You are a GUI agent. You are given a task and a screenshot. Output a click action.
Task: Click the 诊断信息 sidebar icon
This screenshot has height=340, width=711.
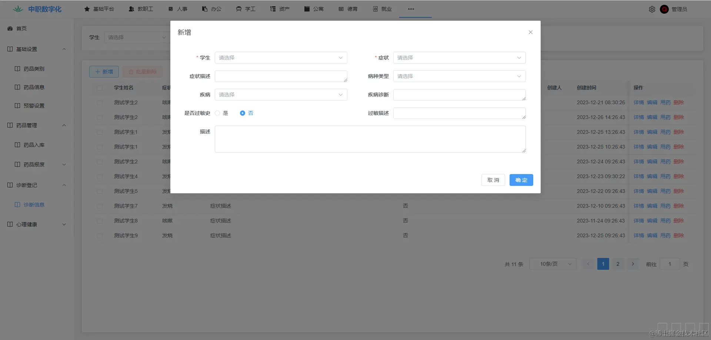pos(17,205)
